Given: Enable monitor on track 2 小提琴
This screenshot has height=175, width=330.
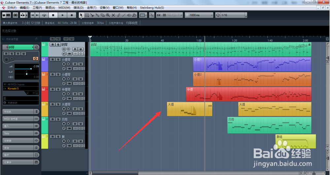Looking at the screenshot, I should coord(68,64).
